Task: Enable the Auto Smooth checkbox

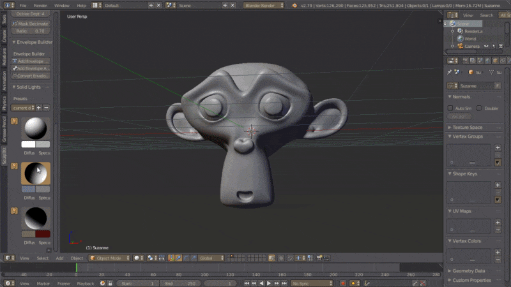Action: pos(450,108)
